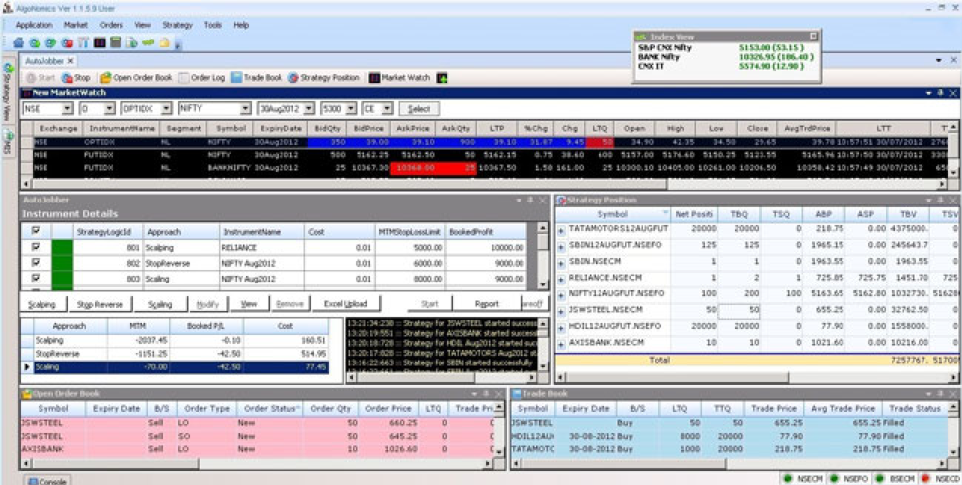The width and height of the screenshot is (962, 485).
Task: Click the document sheet toolbar icon
Action: [132, 43]
